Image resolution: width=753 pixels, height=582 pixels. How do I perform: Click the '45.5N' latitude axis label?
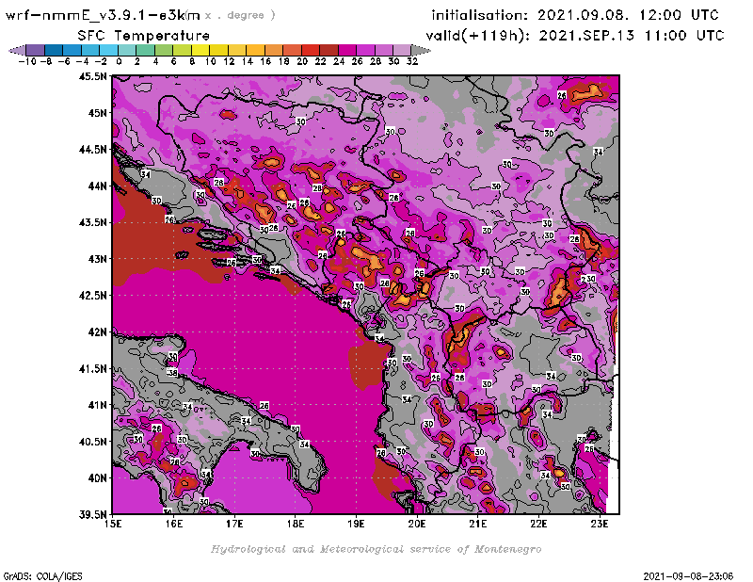coord(93,76)
